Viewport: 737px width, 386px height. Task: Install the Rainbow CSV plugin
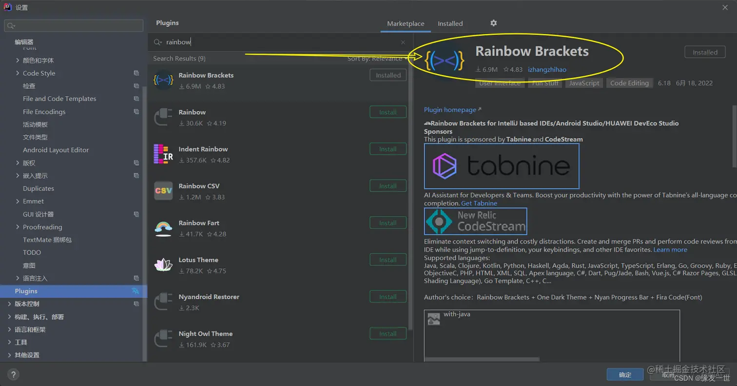click(388, 186)
